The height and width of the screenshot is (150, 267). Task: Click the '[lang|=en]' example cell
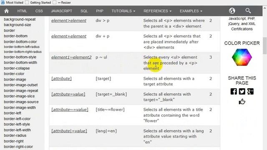pos(106,131)
